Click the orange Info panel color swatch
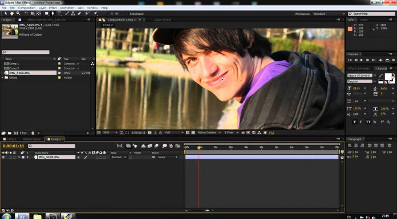 coord(350,29)
